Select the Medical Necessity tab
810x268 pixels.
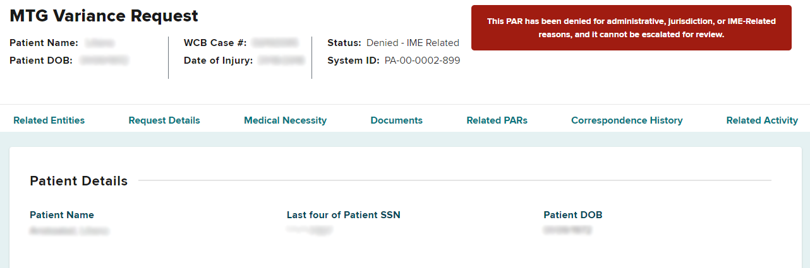(285, 120)
